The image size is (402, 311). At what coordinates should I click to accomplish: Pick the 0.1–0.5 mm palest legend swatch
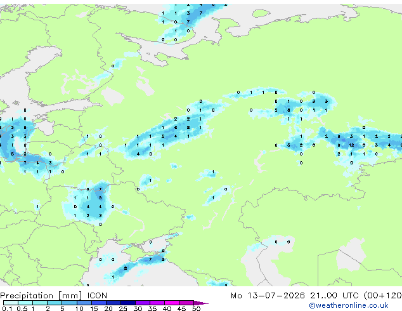click(11, 303)
